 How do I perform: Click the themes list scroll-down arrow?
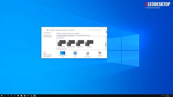click(106, 49)
